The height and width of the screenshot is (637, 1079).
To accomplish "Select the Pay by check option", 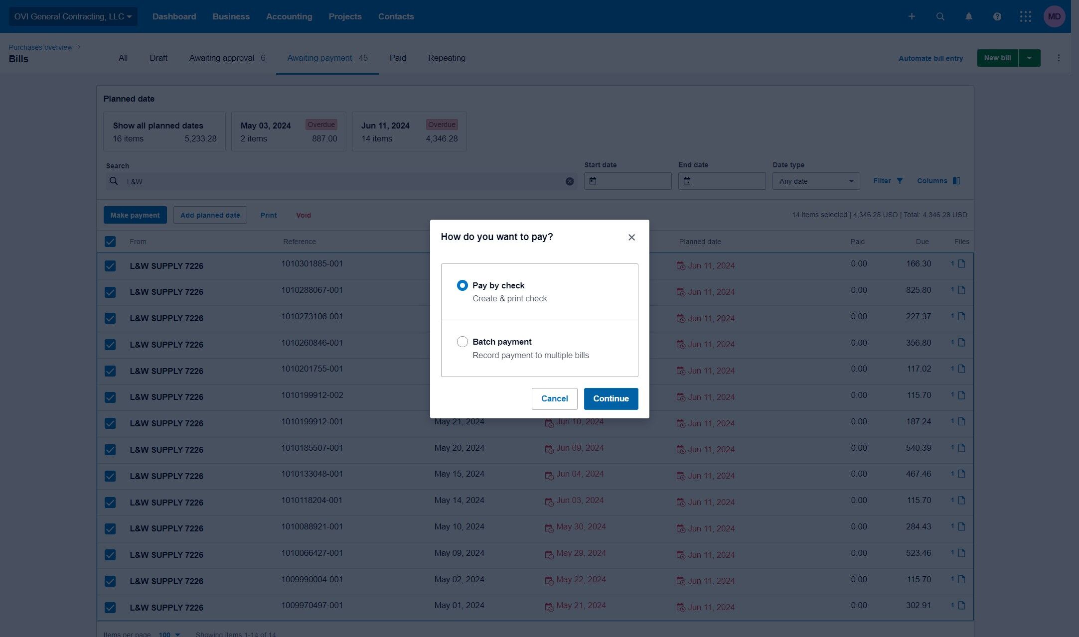I will click(462, 285).
